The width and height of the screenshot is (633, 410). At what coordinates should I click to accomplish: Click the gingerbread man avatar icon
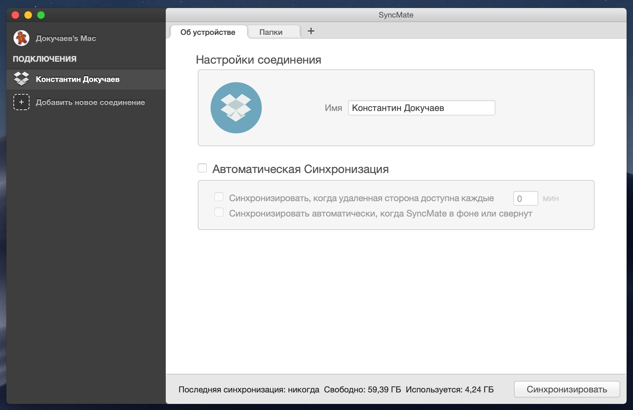21,38
